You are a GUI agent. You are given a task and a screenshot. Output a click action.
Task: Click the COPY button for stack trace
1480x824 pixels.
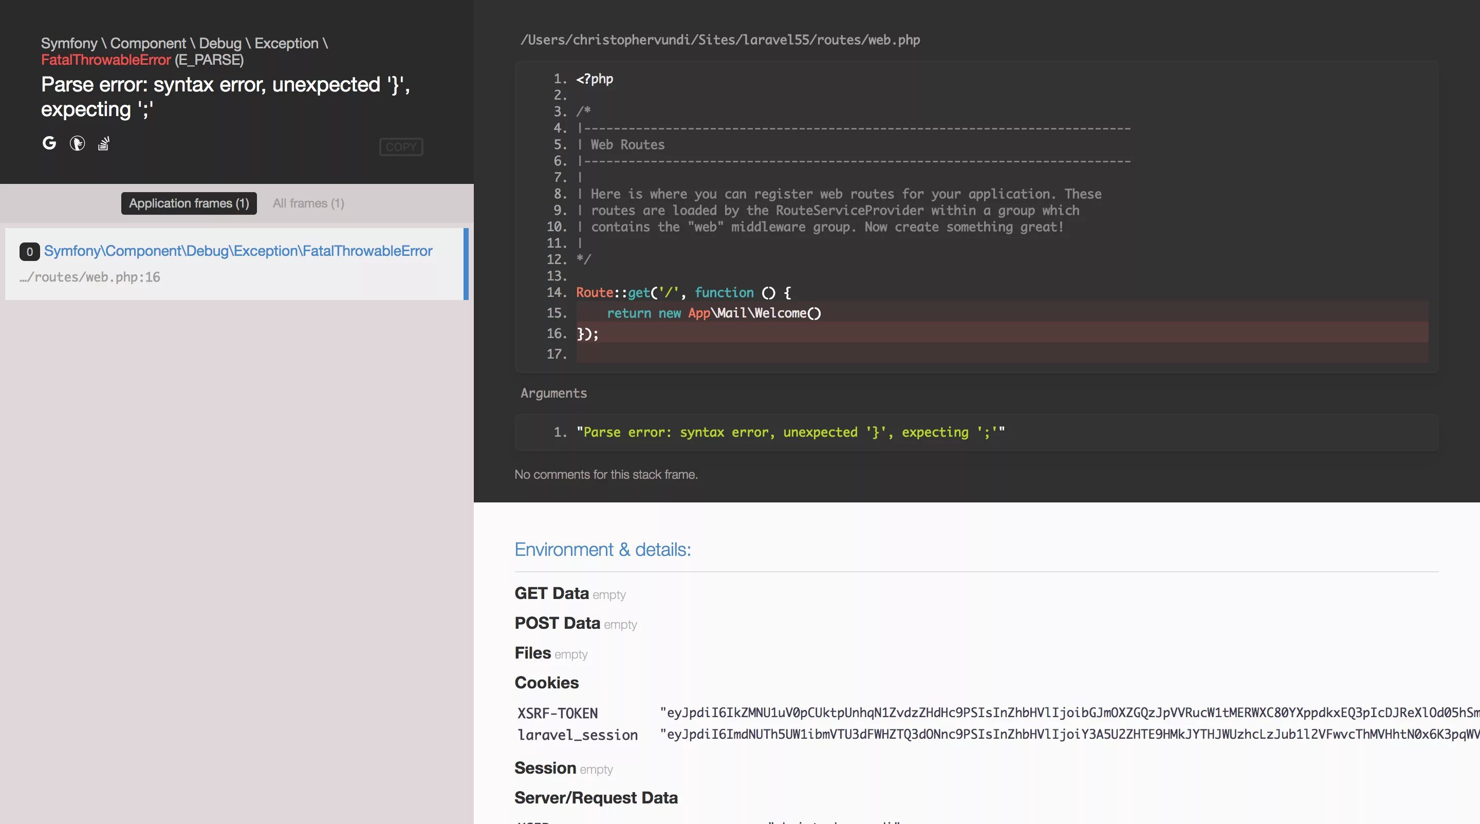tap(400, 145)
